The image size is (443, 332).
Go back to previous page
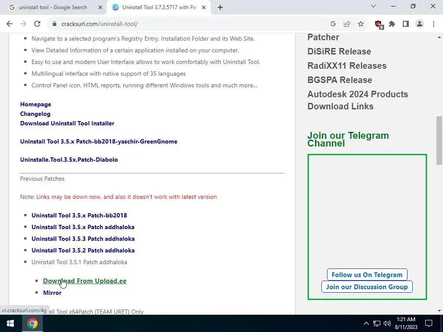(x=10, y=24)
